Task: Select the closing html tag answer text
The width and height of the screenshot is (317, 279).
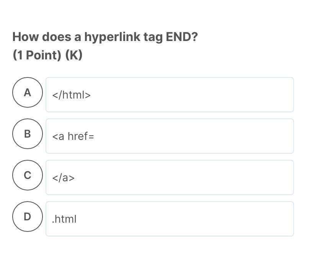Action: point(72,95)
